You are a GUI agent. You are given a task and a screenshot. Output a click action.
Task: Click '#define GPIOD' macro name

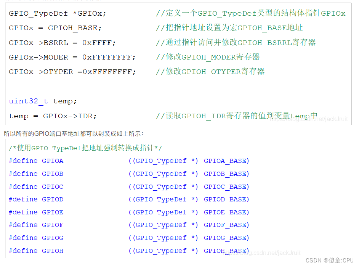pos(36,199)
